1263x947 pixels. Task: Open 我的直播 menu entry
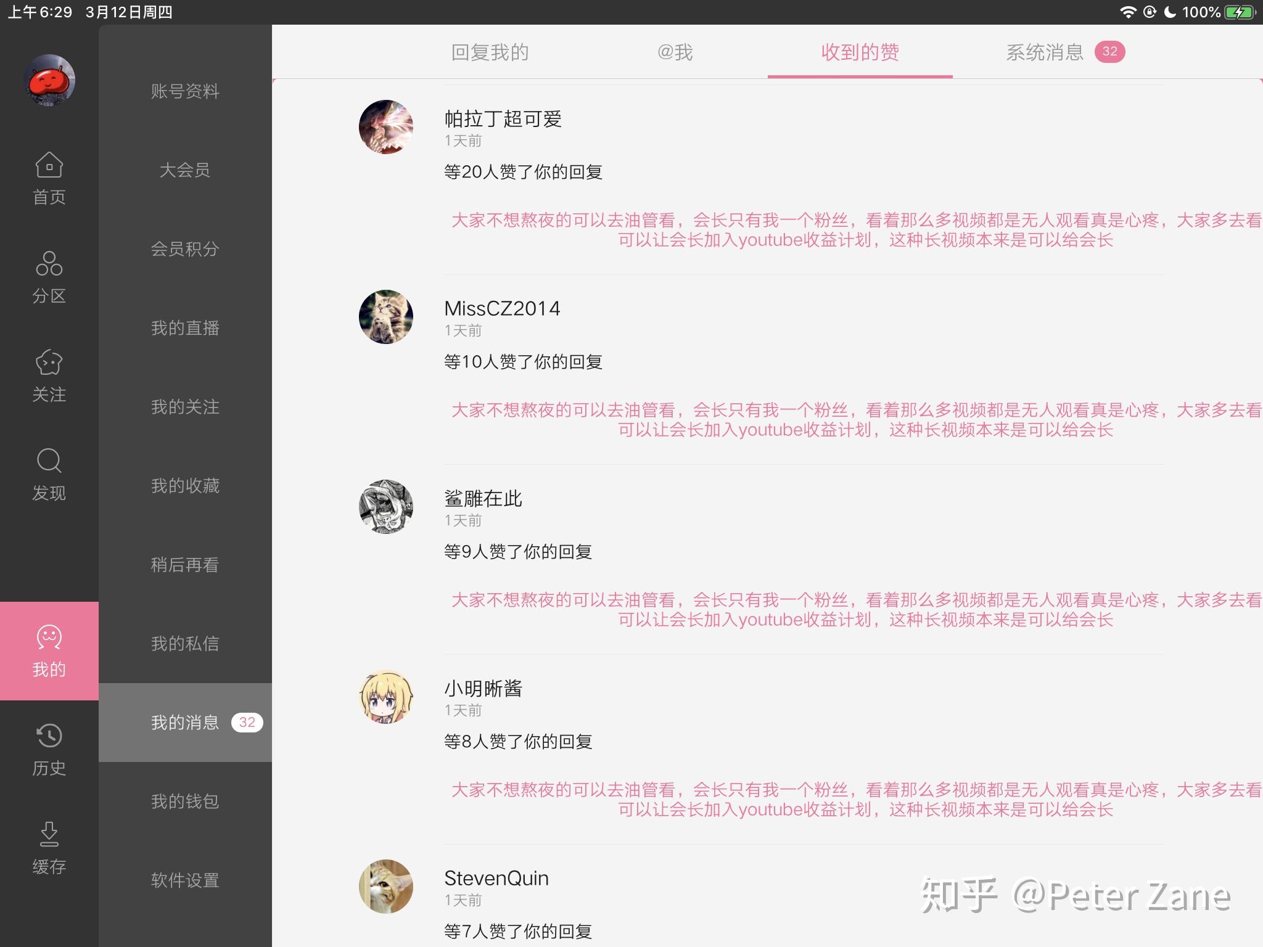coord(185,328)
